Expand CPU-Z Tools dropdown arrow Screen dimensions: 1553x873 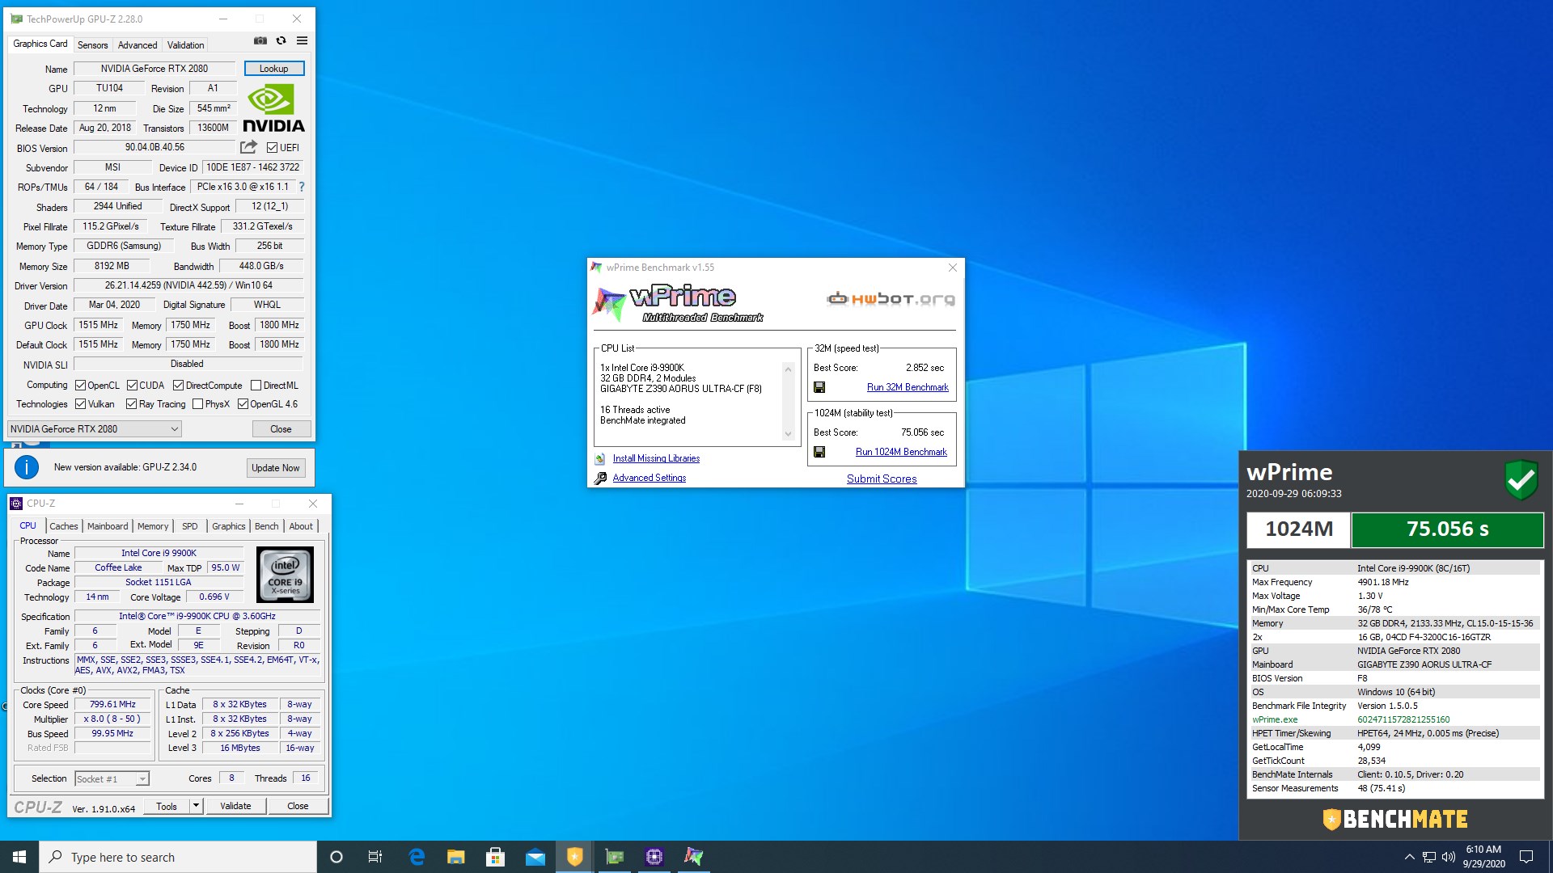pos(195,806)
